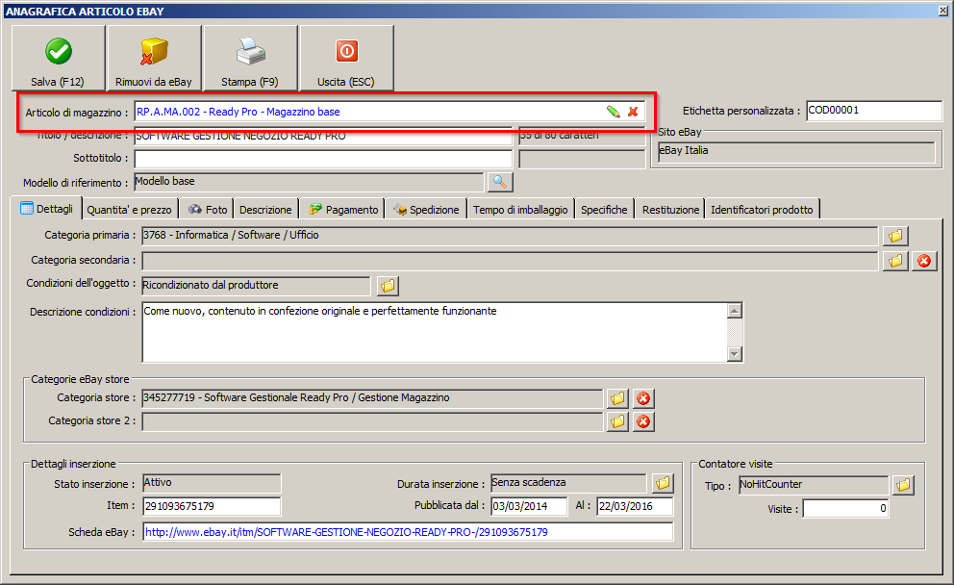The width and height of the screenshot is (954, 585).
Task: Click the eBay Italia site field
Action: tap(796, 152)
